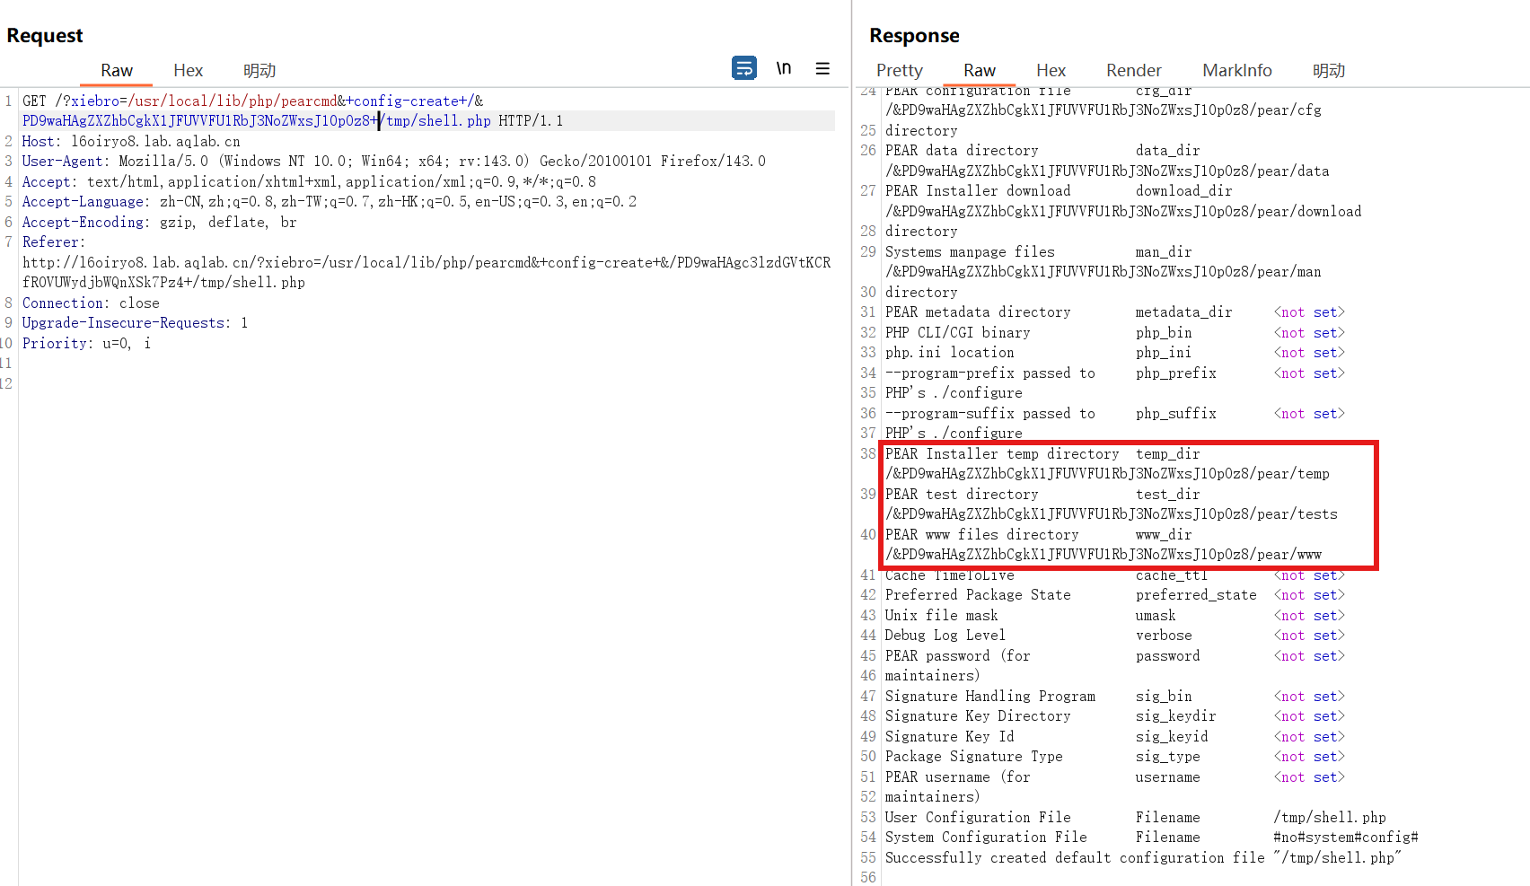Screen dimensions: 1530x886
Task: Click '--program-suffix passed to' response line
Action: 990,414
